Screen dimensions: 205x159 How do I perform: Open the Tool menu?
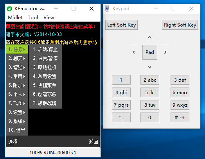tap(33, 17)
